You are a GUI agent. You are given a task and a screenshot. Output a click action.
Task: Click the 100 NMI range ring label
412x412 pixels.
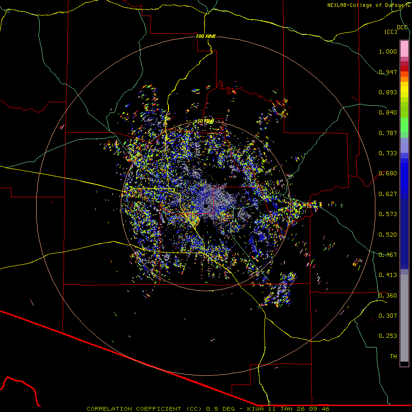206,36
